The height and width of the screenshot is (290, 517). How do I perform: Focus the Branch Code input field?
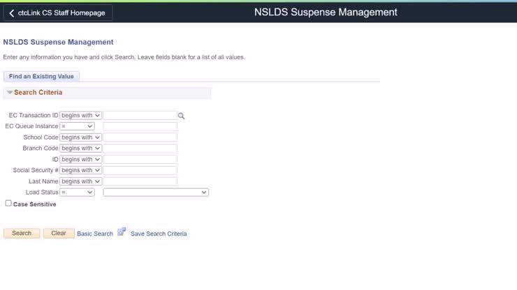coord(140,148)
